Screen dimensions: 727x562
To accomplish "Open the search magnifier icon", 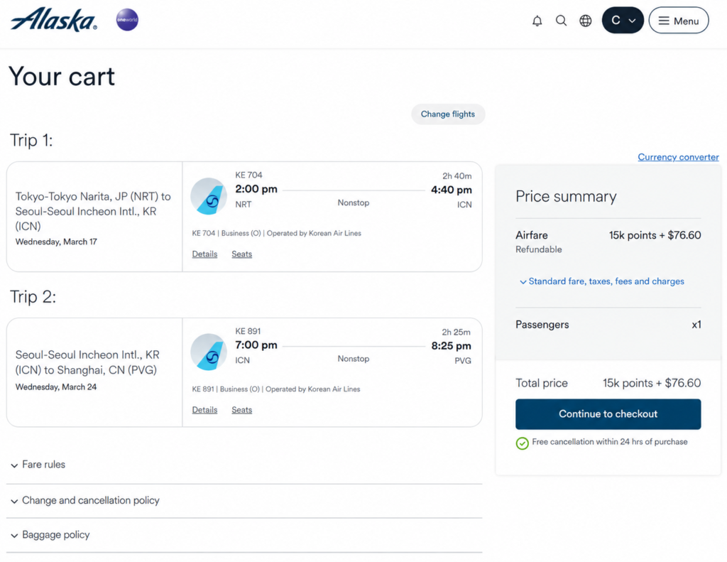I will click(x=561, y=21).
